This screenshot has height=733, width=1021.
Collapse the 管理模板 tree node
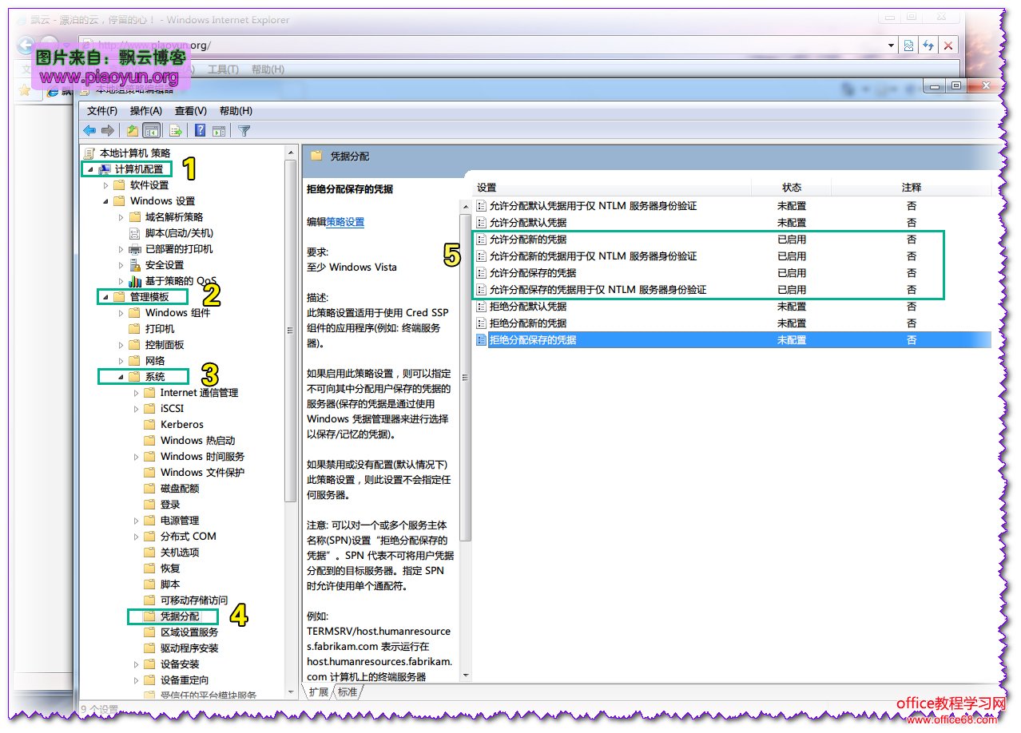[105, 297]
